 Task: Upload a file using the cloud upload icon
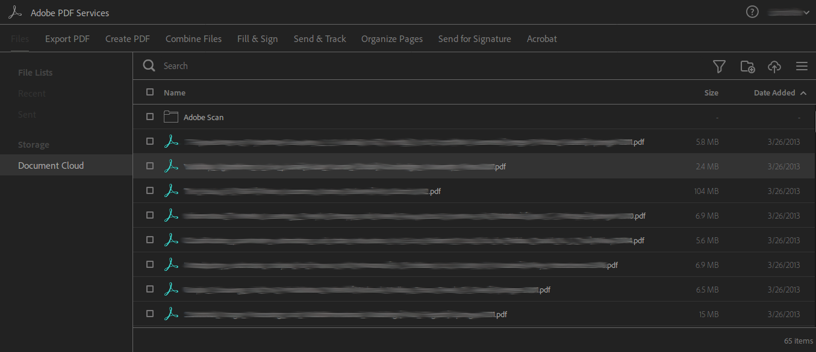[774, 67]
